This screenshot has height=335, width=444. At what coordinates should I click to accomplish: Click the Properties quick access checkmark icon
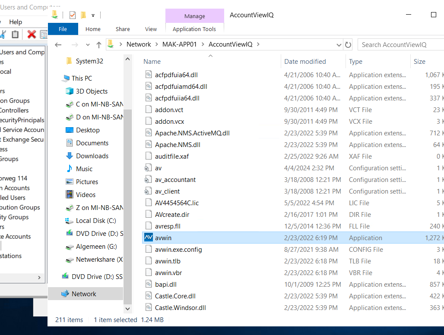pos(73,15)
